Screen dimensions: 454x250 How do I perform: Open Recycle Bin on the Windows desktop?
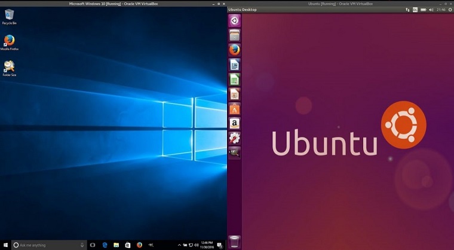pyautogui.click(x=10, y=17)
